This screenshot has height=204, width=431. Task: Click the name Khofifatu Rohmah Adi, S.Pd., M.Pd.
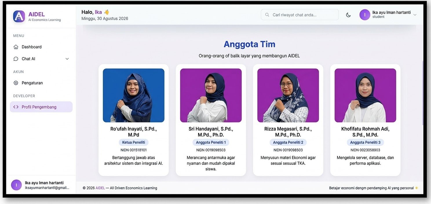365,132
